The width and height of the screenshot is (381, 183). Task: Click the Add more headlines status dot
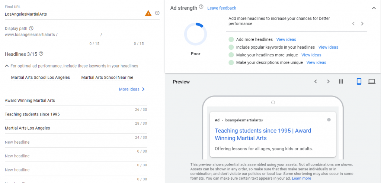pos(231,39)
